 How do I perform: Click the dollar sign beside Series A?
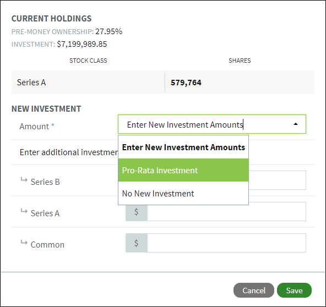[x=137, y=211]
